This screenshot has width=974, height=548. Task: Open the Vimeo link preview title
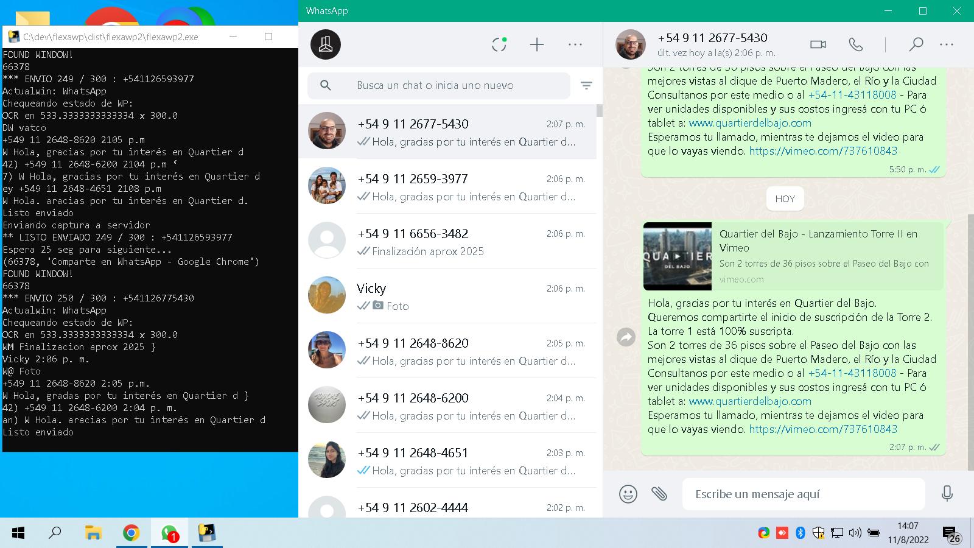818,241
